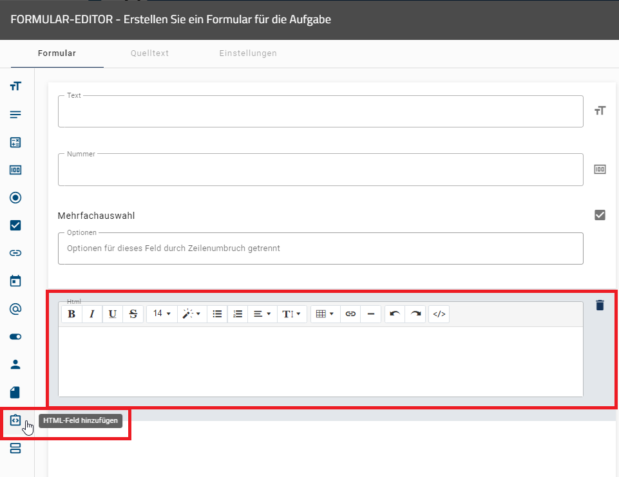Click the HTML field add icon in sidebar
619x477 pixels.
coord(15,420)
